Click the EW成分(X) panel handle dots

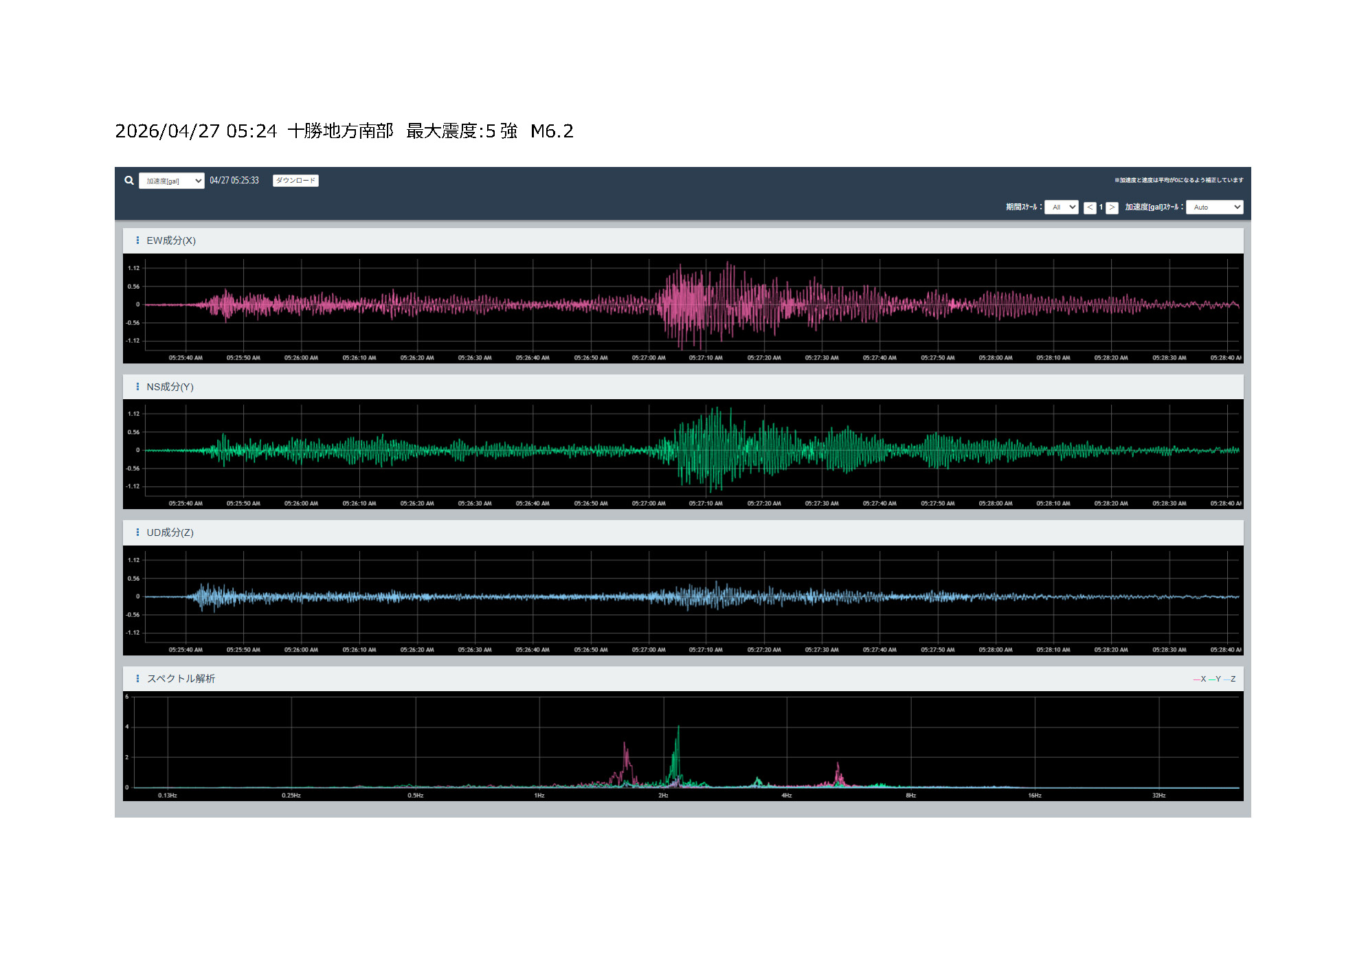pyautogui.click(x=137, y=240)
